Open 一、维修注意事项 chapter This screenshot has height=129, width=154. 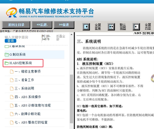tap(28, 72)
